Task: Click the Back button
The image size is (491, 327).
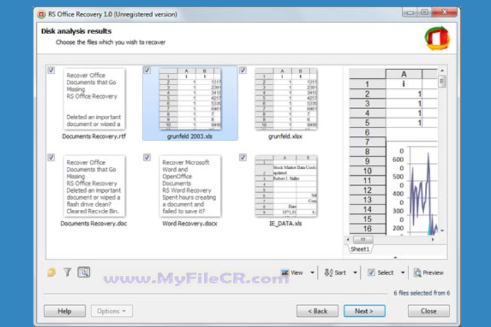Action: click(x=317, y=311)
